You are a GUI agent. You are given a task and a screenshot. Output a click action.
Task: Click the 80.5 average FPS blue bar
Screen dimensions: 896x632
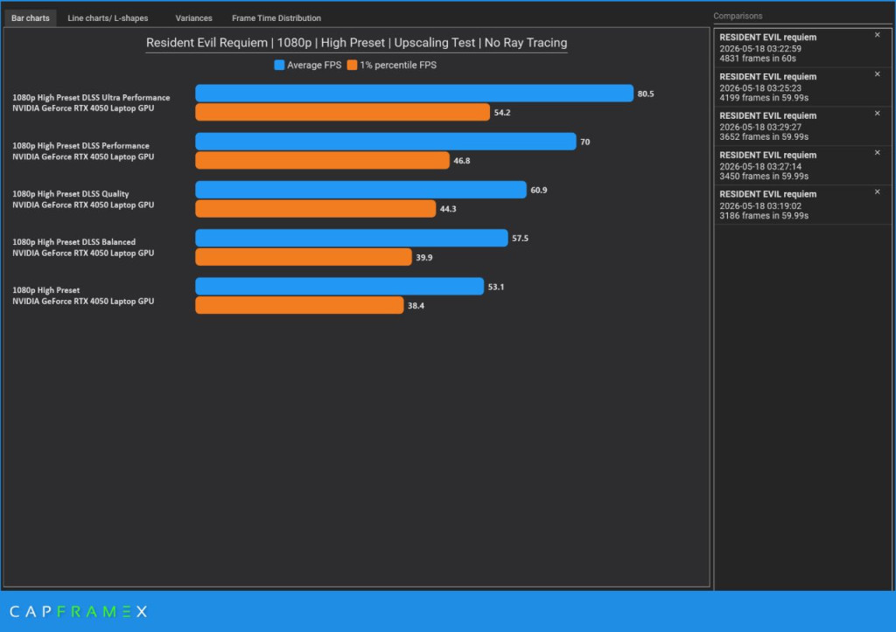pos(414,93)
